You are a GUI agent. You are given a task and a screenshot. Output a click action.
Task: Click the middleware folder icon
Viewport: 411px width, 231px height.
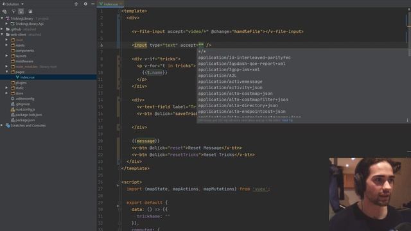13,62
